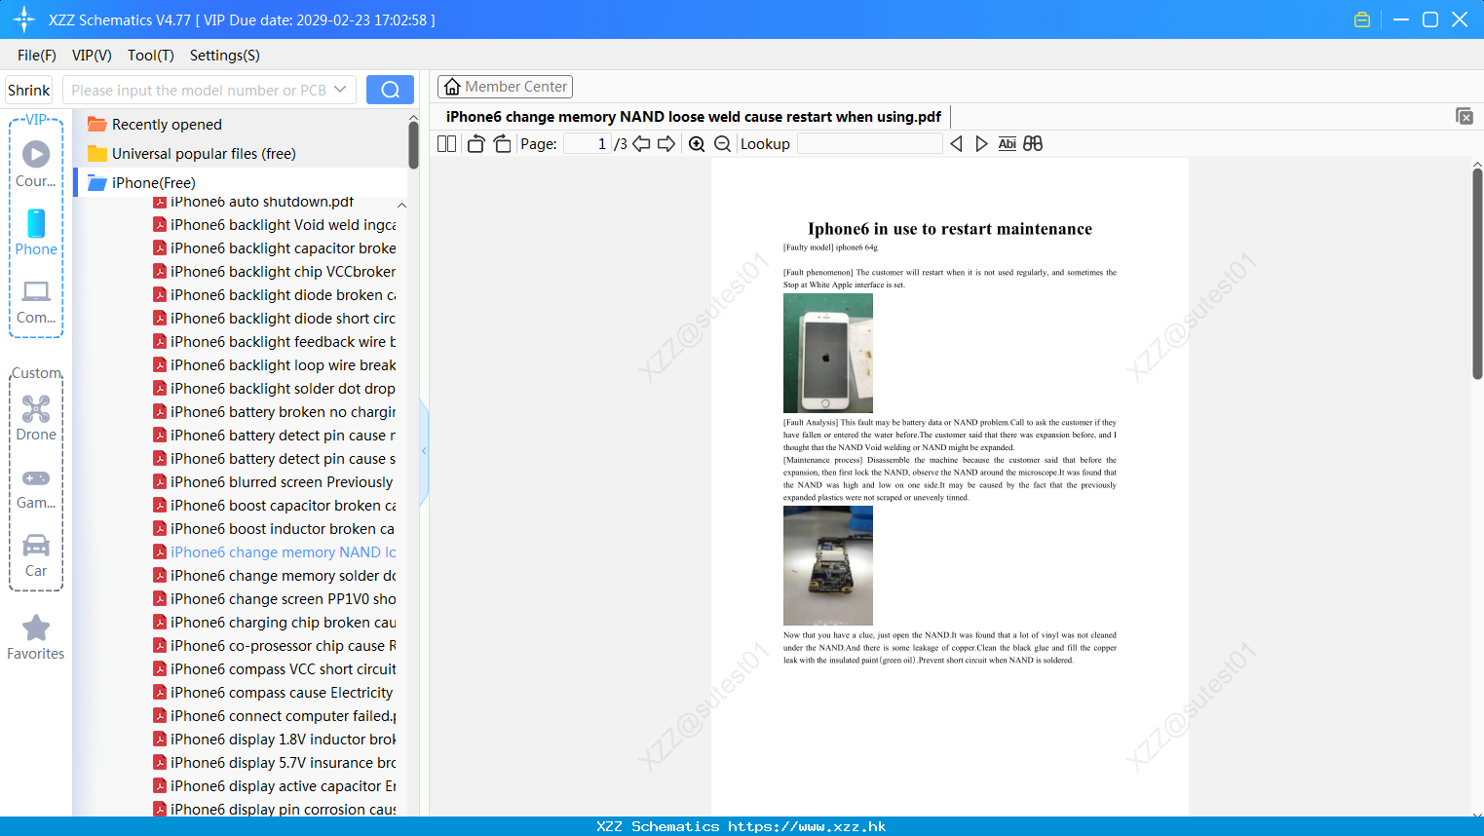Click the page number field
Image resolution: width=1484 pixels, height=836 pixels.
(x=587, y=143)
